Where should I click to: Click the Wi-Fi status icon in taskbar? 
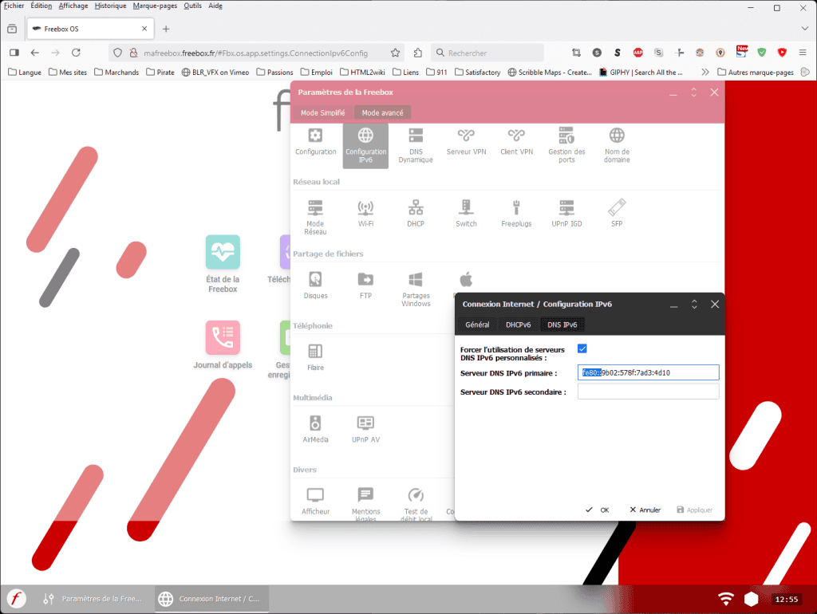pyautogui.click(x=725, y=599)
